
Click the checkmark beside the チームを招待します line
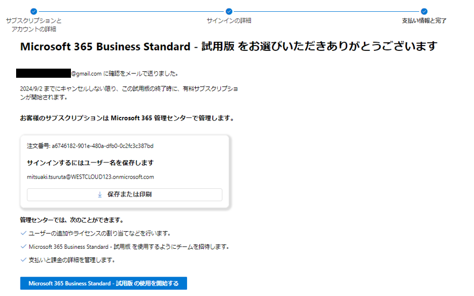pos(23,247)
